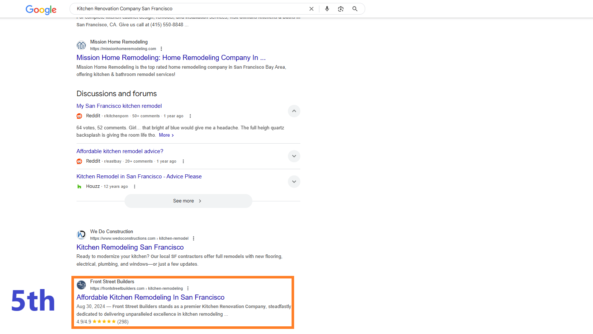Viewport: 593px width, 334px height.
Task: Click wedoconstructions.com URL
Action: pos(139,239)
